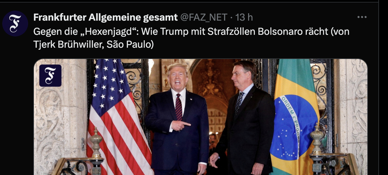Click the brass finial on the left railing
This screenshot has height=175, width=388.
pyautogui.click(x=96, y=143)
